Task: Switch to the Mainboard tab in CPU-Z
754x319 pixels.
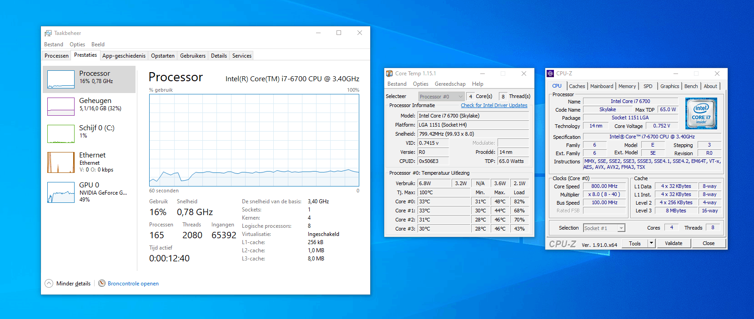Action: (x=602, y=86)
